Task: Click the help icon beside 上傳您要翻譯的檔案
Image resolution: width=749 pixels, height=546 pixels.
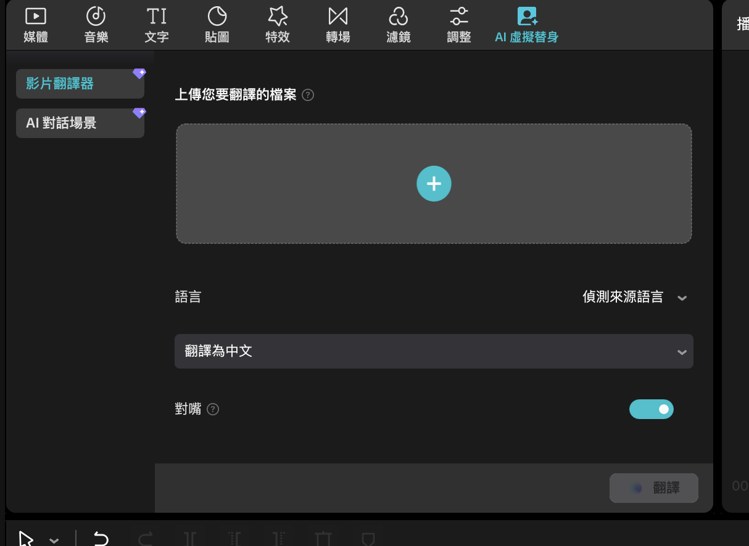Action: click(308, 96)
